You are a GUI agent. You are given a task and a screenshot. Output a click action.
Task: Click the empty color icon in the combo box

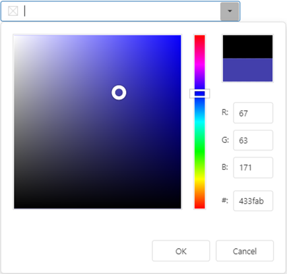pos(13,11)
